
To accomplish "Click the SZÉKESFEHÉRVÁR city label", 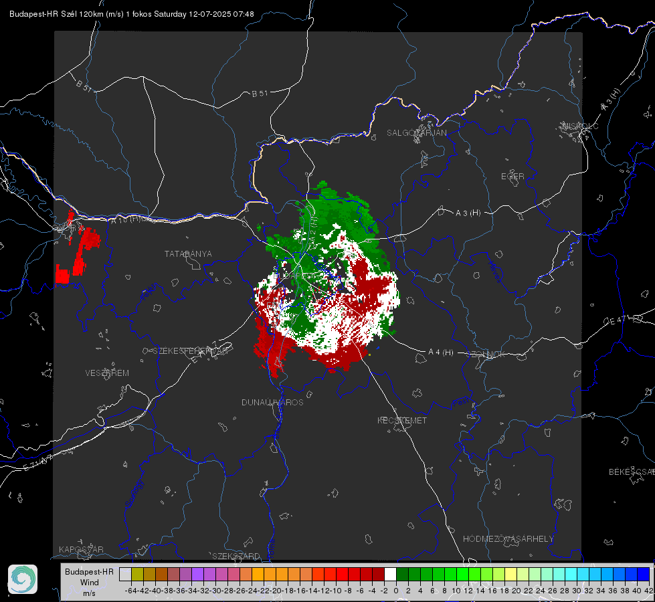I will point(190,351).
